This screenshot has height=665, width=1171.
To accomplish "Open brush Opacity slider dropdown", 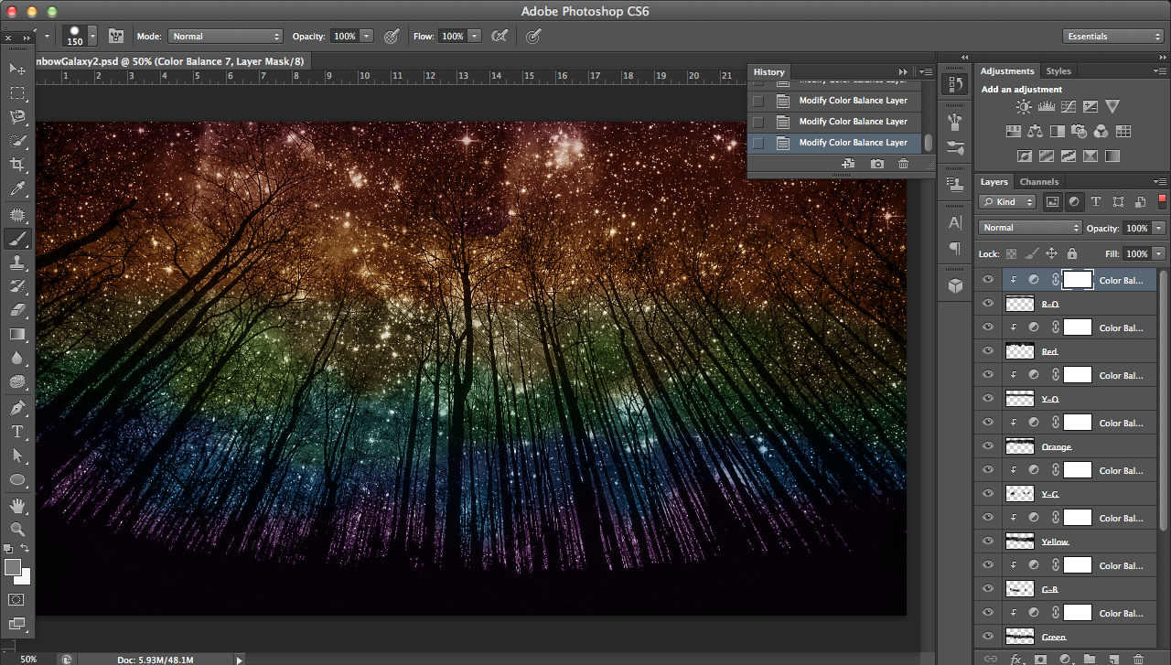I will tap(367, 37).
